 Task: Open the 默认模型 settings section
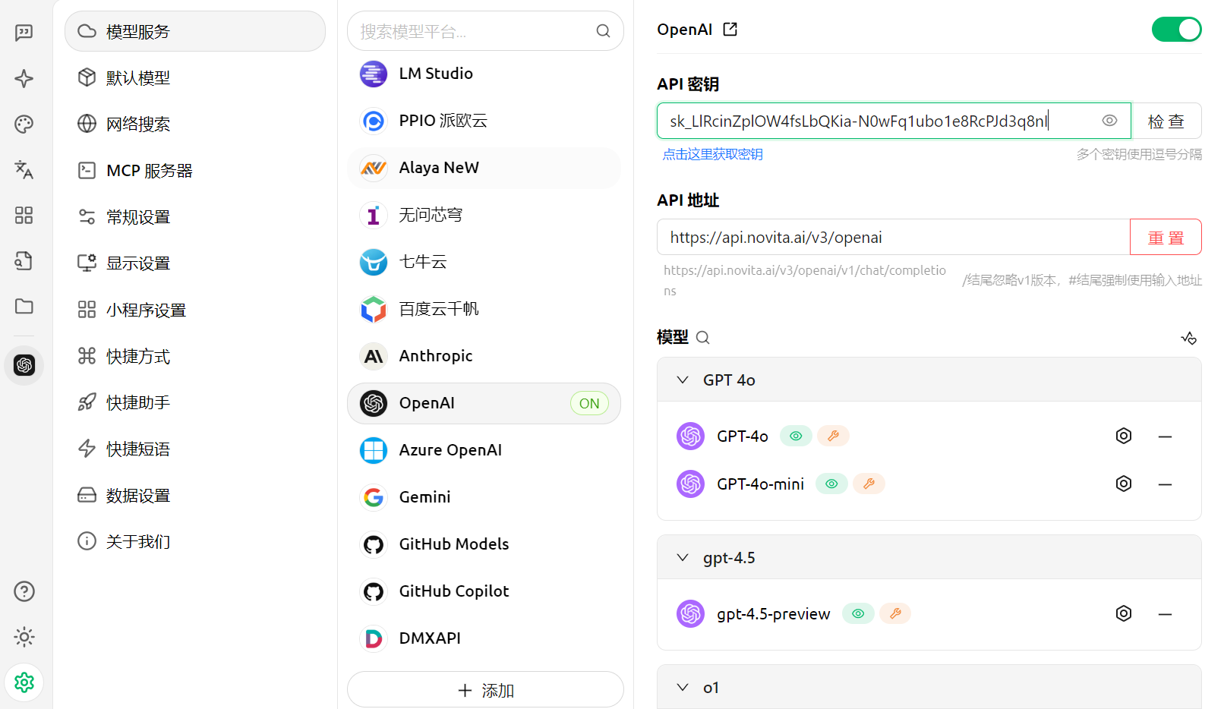(195, 77)
